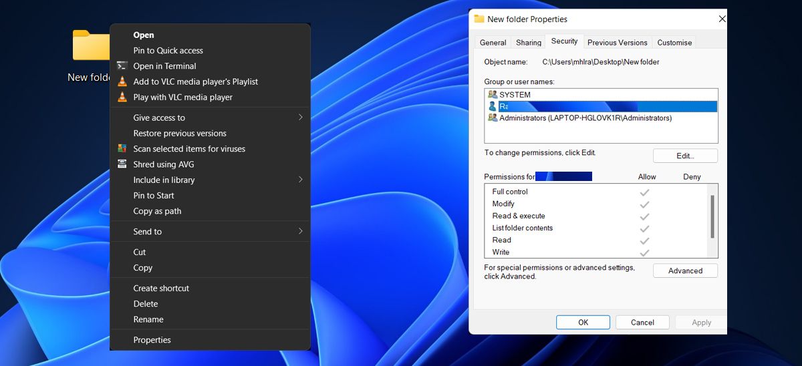Click VLC cone icon next to Add to Playlist

coord(122,81)
